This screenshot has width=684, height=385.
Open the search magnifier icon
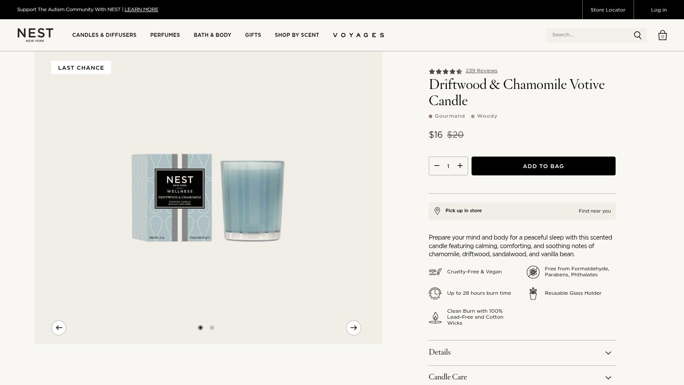[637, 35]
